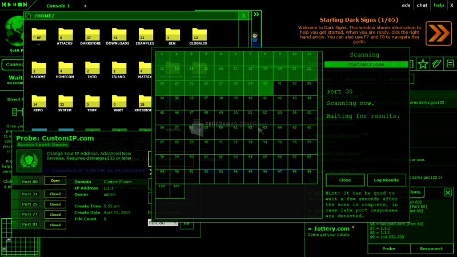Click the Port 81 Closed status button

coord(55,225)
